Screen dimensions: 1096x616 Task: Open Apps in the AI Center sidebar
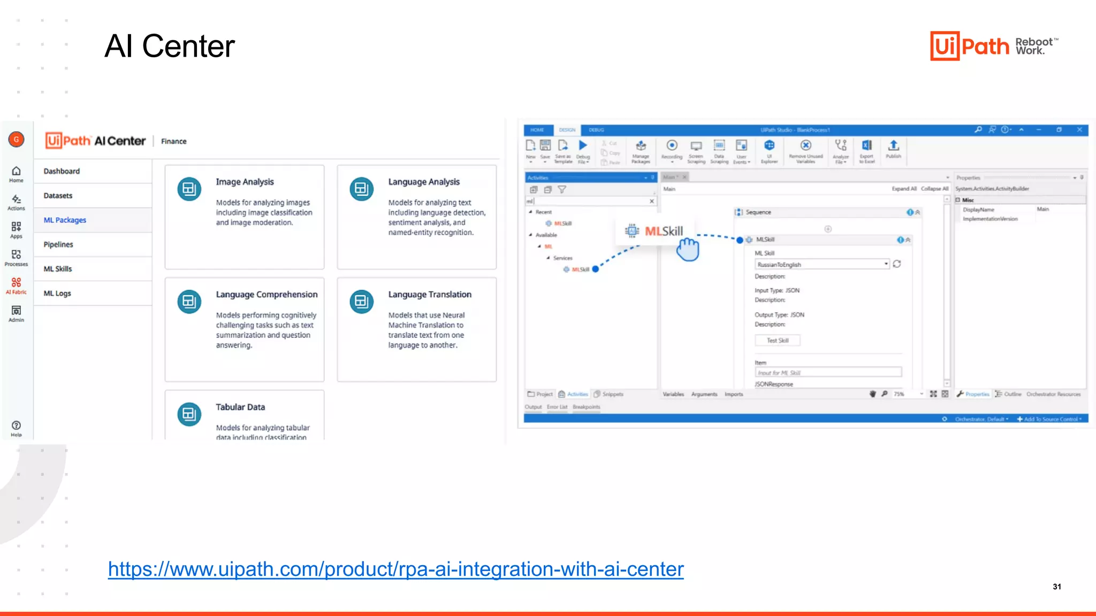pyautogui.click(x=16, y=230)
